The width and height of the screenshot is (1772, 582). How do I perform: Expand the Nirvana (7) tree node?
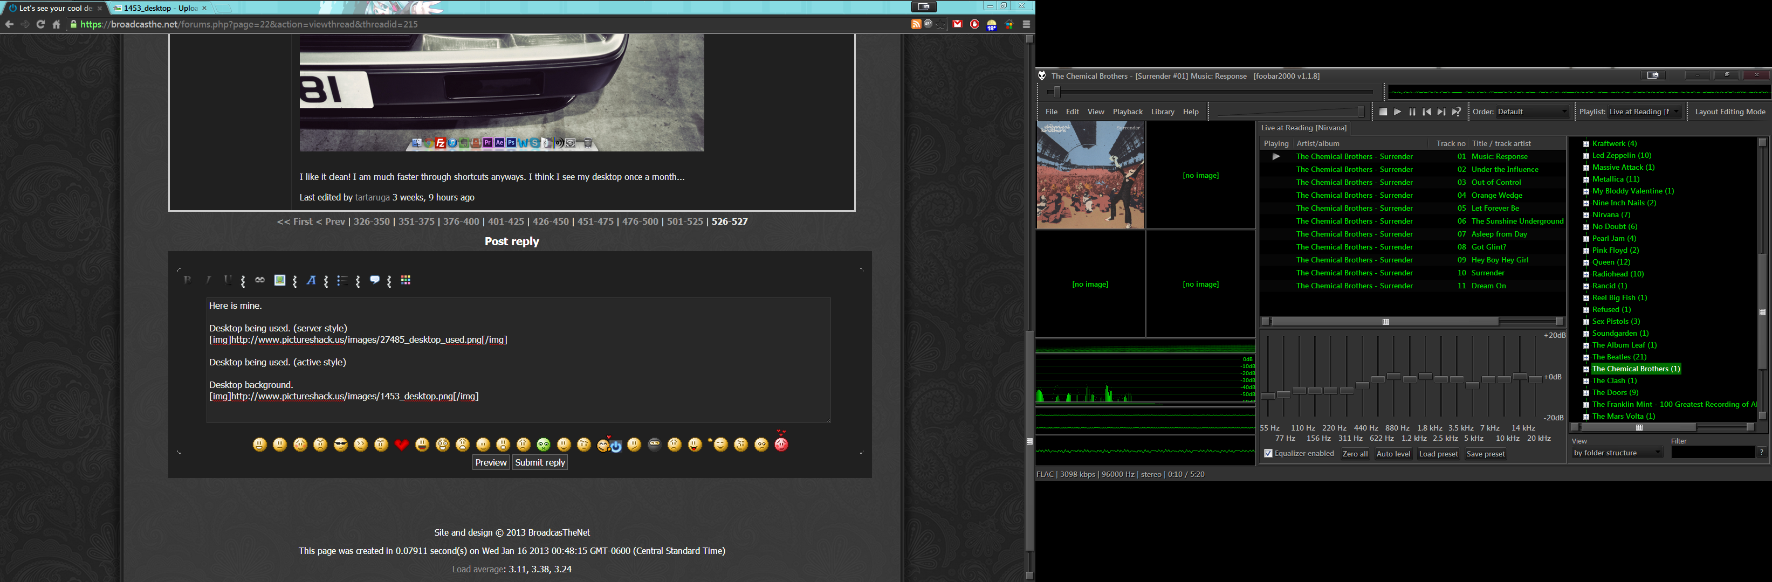point(1585,215)
